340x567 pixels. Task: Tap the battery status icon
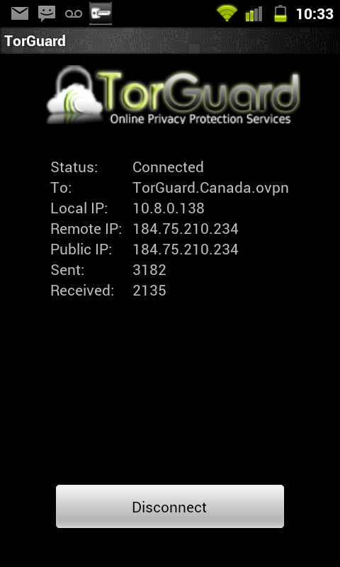tap(280, 13)
